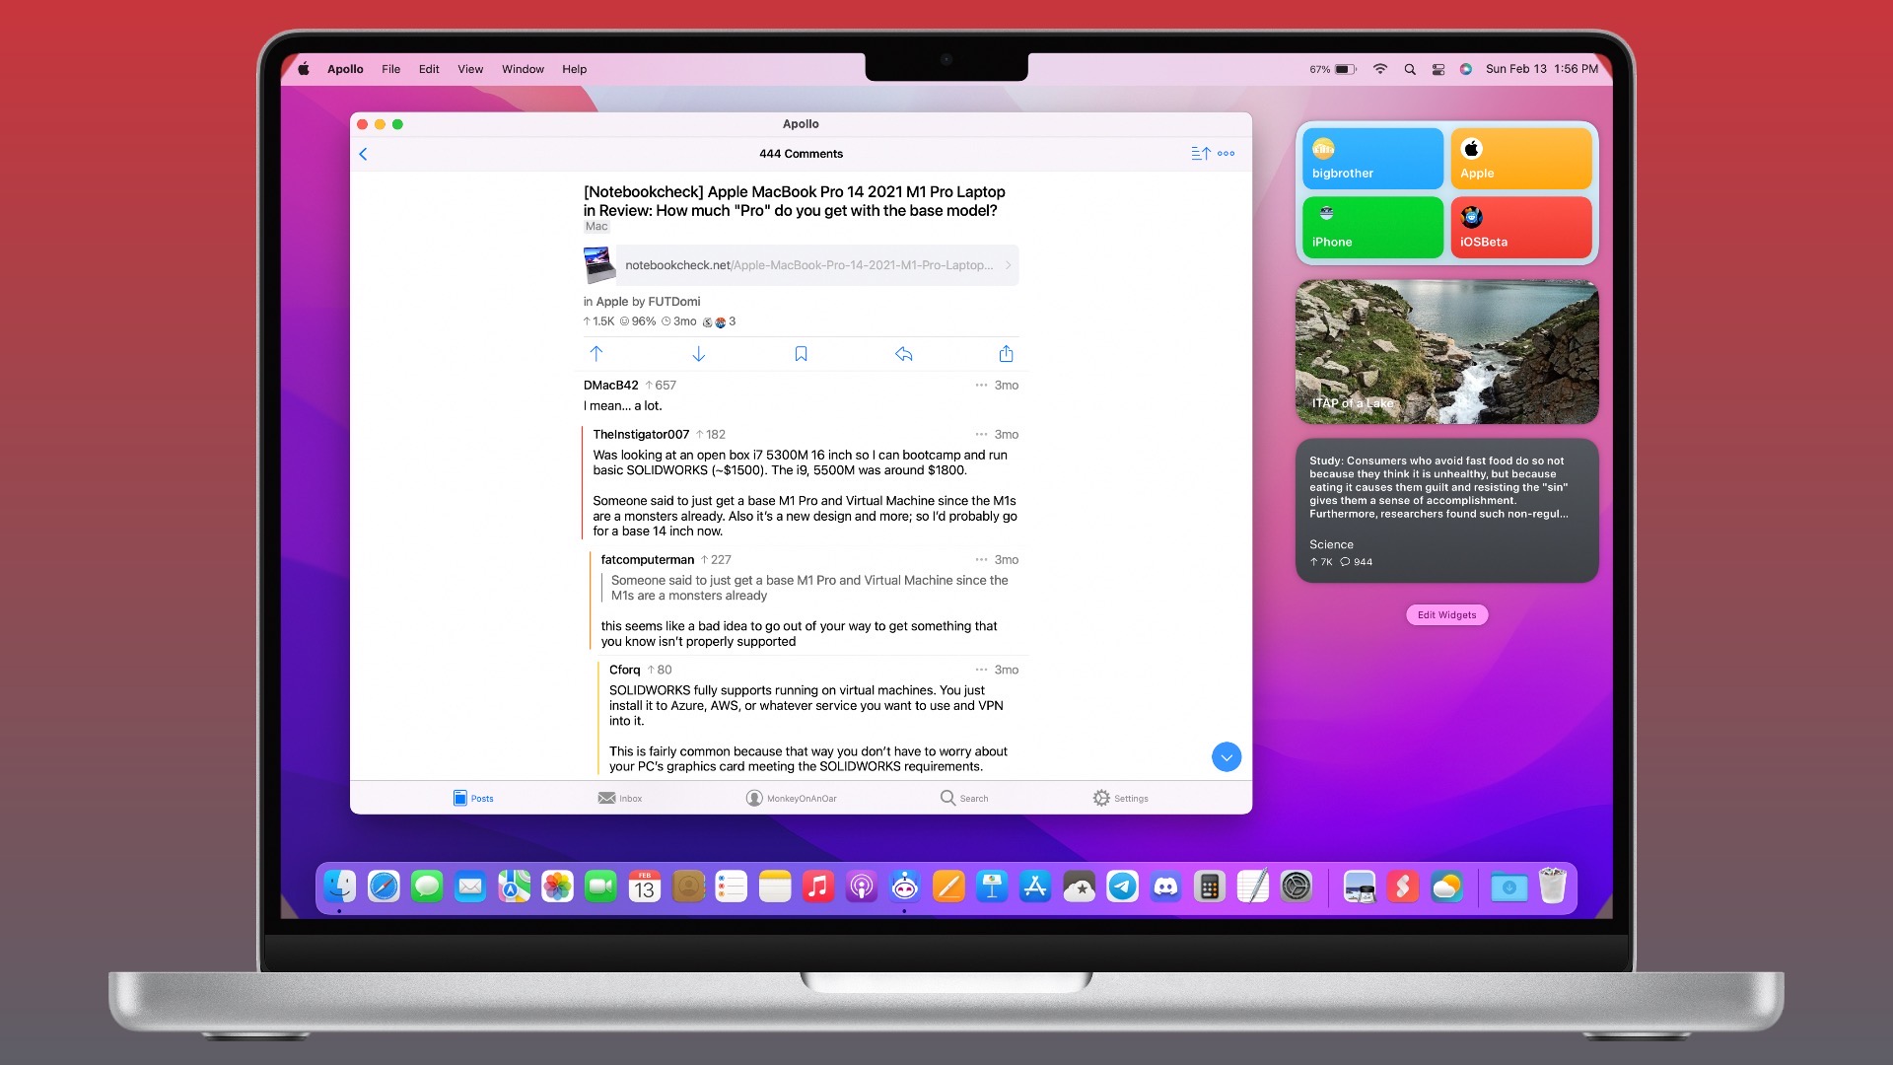Screen dimensions: 1893x1065
Task: Open the Apple subreddit widget shortcut
Action: tap(1520, 159)
